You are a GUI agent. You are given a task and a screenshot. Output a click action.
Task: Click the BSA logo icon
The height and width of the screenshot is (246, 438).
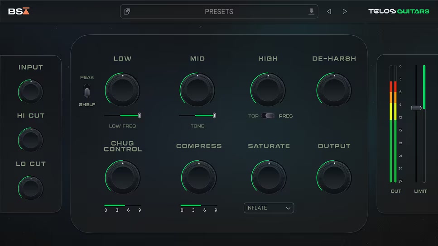click(19, 11)
